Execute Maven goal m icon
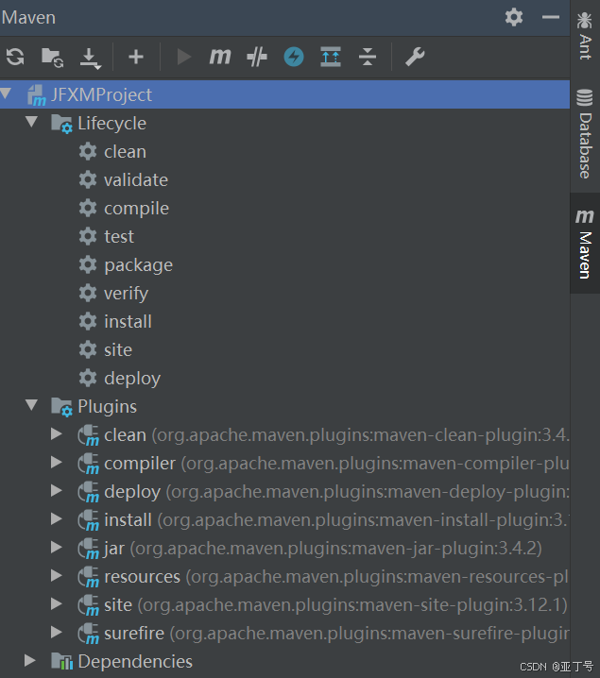 point(220,57)
